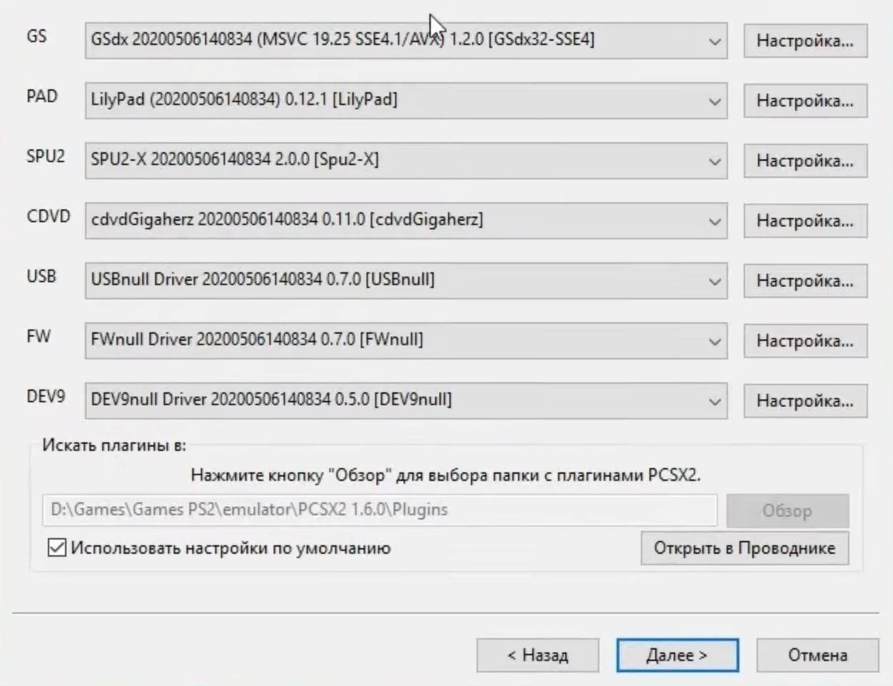The height and width of the screenshot is (686, 893).
Task: Go back with the < Назад button
Action: [x=537, y=655]
